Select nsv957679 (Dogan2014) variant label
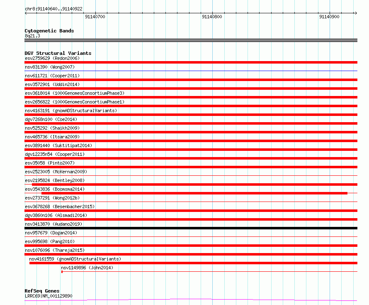Screen dimensions: 369x305 (x=51, y=233)
